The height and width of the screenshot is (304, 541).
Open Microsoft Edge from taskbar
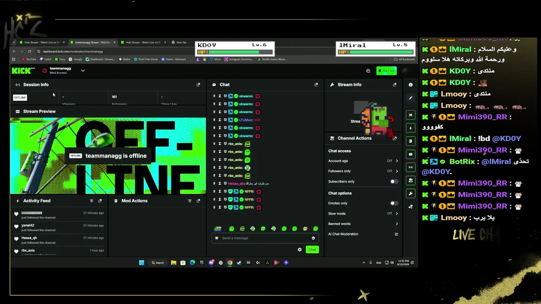[x=192, y=263]
